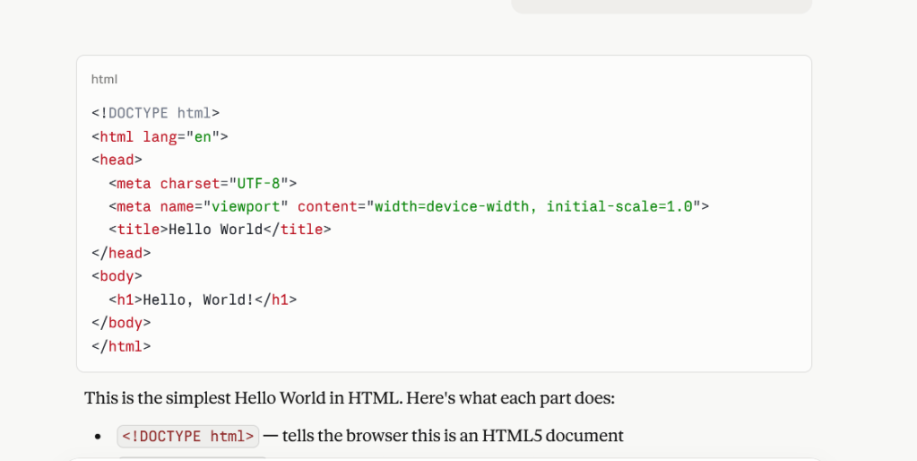The image size is (917, 461).
Task: Click the opening body tag in code
Action: [117, 276]
